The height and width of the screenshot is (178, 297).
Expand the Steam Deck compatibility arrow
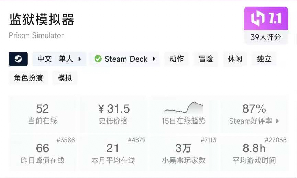[x=154, y=59]
